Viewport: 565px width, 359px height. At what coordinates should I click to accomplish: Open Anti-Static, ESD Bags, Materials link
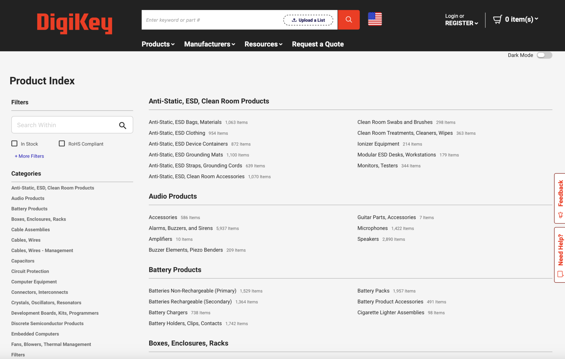(x=185, y=122)
